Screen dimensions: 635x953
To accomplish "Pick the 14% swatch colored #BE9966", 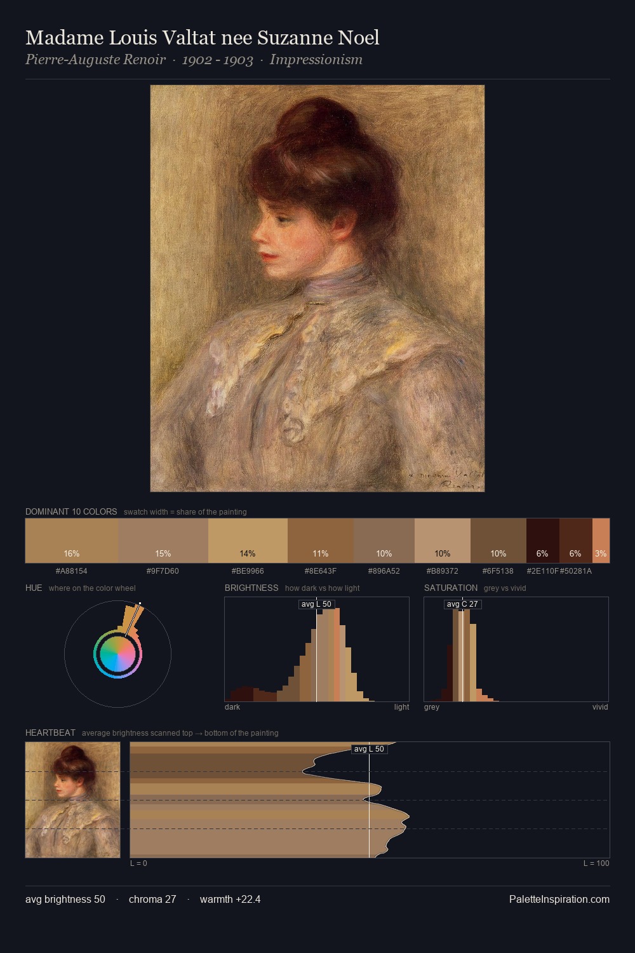I will [x=248, y=541].
